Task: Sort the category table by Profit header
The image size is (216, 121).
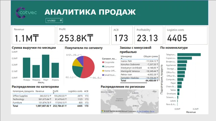Action: (x=55, y=91)
